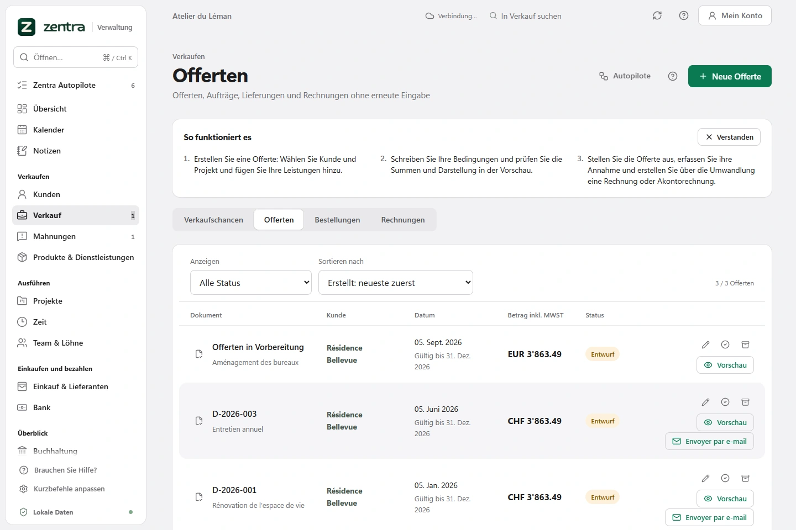The width and height of the screenshot is (796, 530).
Task: Select the Offerten tab
Action: [279, 220]
